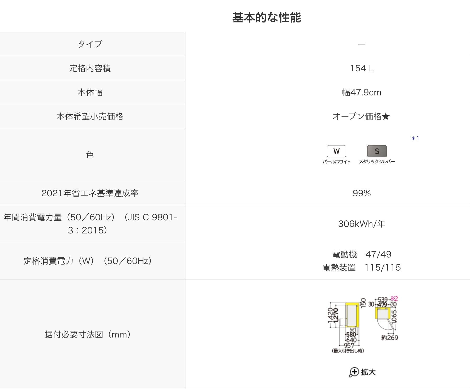Viewport: 470px width, 389px height.
Task: Select the 99% achievement rate value
Action: click(362, 193)
